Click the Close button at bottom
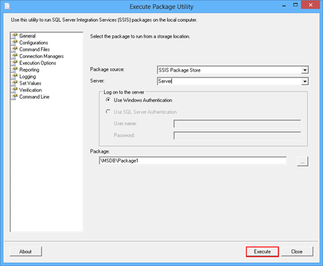This screenshot has height=266, width=323. click(x=297, y=252)
